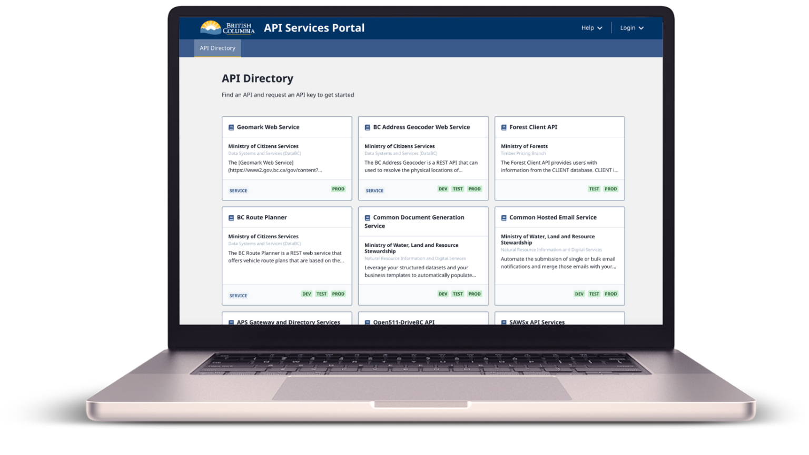Open the Help dropdown in the header
Image resolution: width=809 pixels, height=455 pixels.
pos(591,27)
